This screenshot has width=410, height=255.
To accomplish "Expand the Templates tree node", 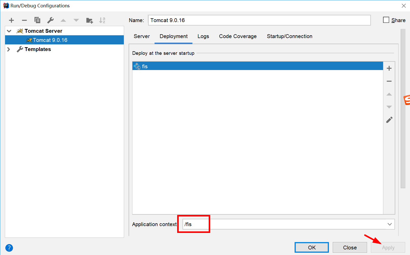I will click(x=9, y=49).
